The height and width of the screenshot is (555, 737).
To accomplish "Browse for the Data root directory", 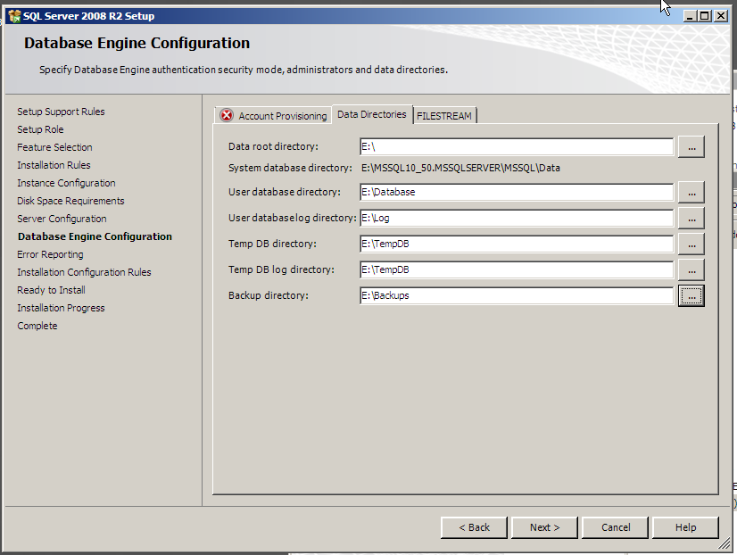I will pyautogui.click(x=691, y=146).
